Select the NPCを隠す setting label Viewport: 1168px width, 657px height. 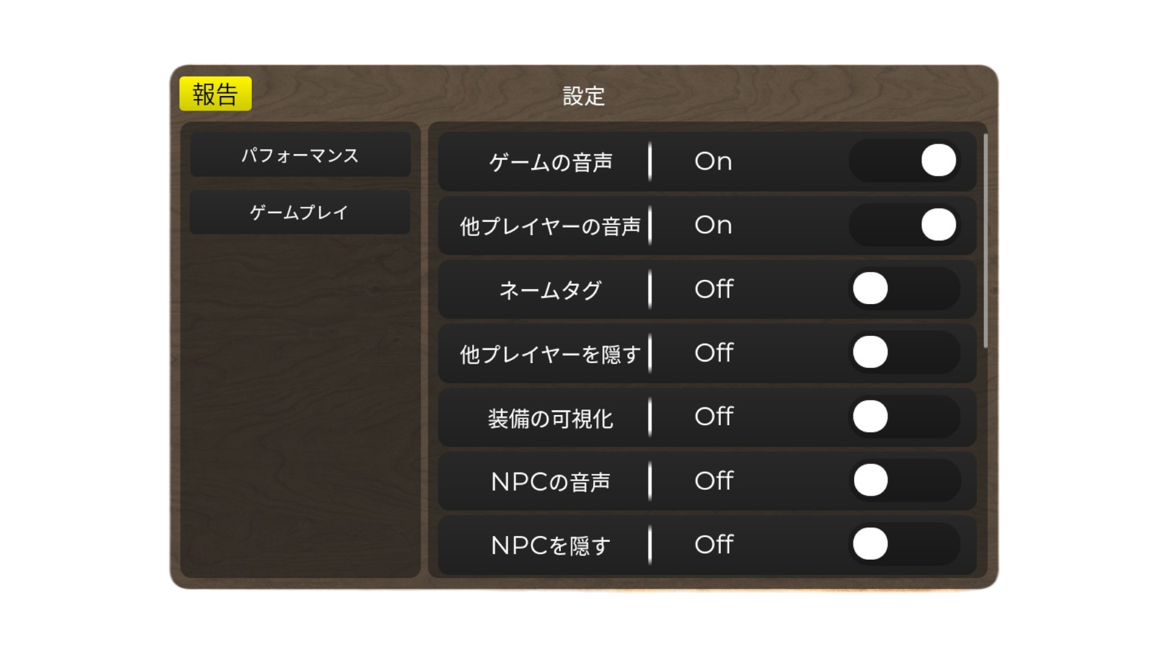(x=551, y=546)
